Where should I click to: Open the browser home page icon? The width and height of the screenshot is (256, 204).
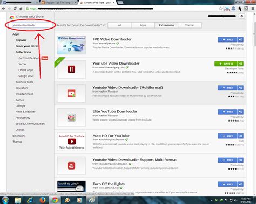21,9
